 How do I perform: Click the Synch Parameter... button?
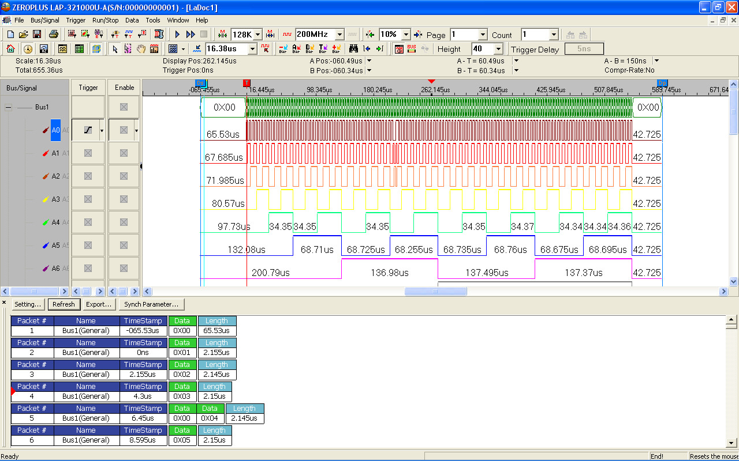pyautogui.click(x=151, y=304)
